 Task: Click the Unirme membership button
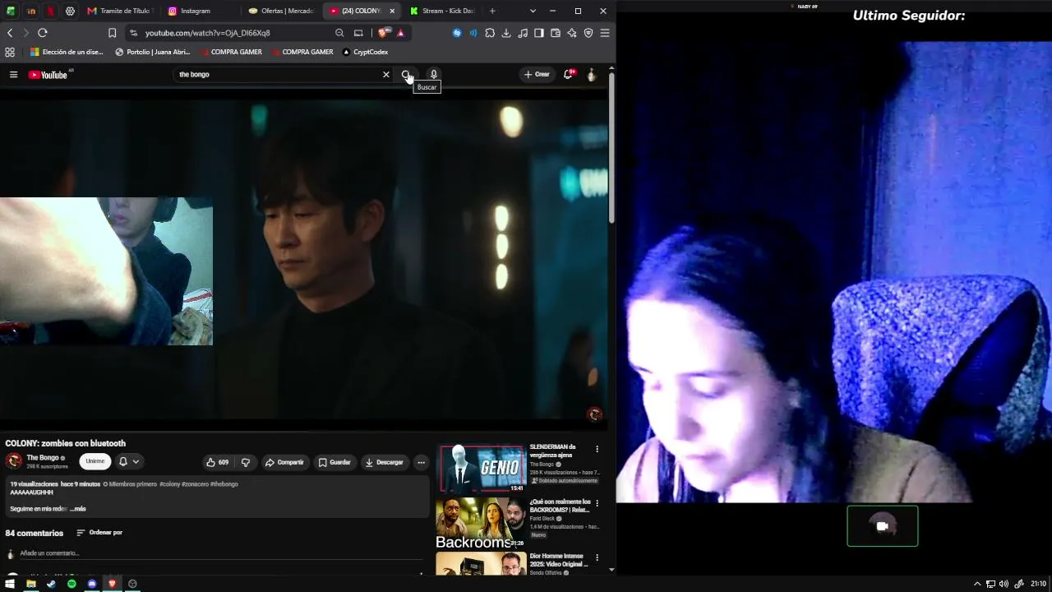[x=95, y=461]
